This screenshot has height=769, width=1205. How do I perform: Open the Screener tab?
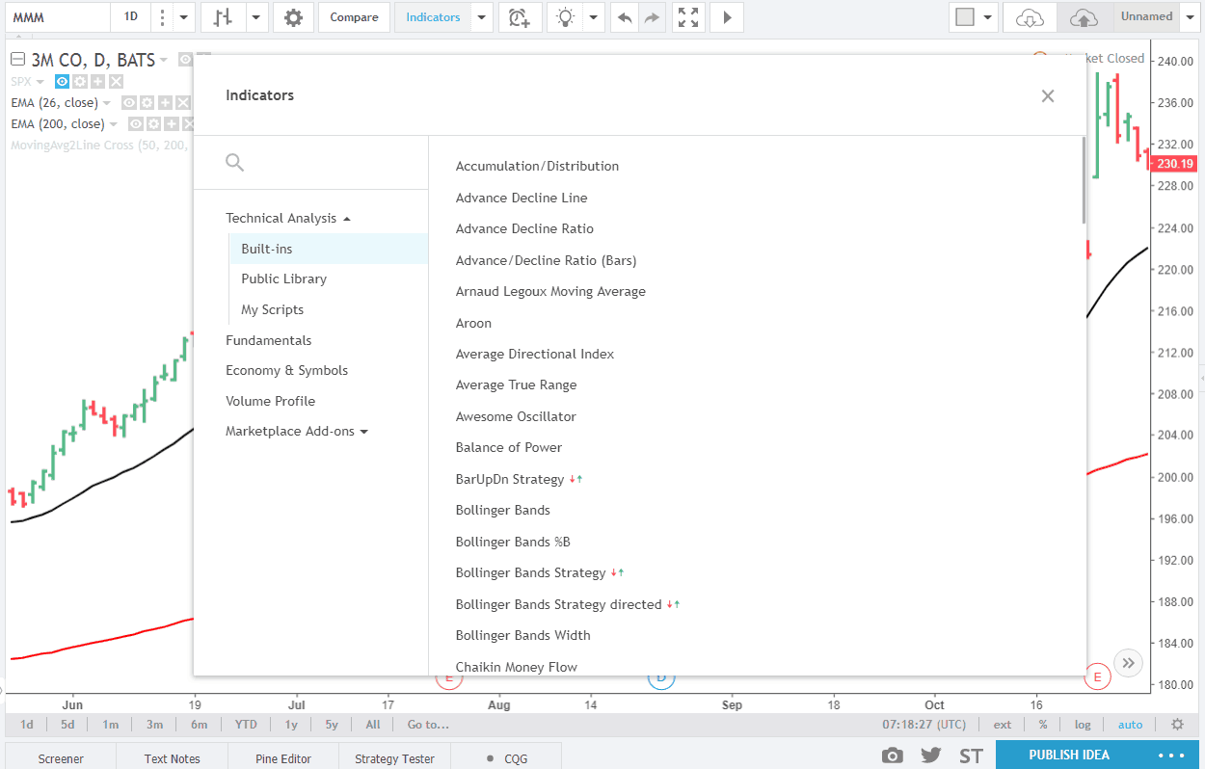[61, 758]
